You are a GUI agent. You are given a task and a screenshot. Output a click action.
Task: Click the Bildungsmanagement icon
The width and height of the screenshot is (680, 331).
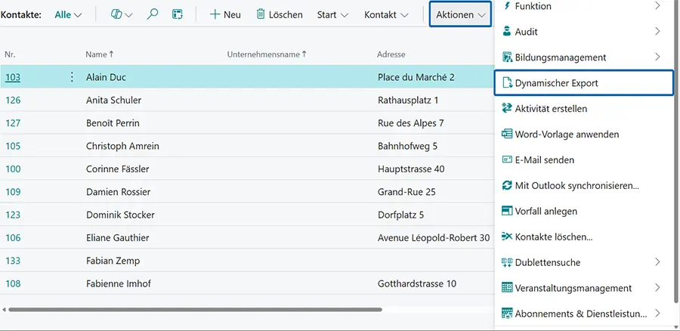(507, 57)
